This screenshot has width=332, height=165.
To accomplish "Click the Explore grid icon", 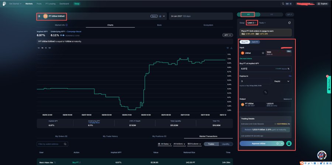I will point(319,4).
